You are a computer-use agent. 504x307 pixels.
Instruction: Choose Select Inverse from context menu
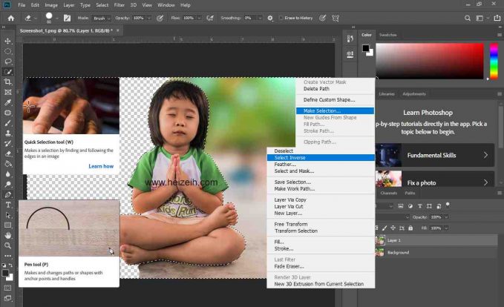321,157
